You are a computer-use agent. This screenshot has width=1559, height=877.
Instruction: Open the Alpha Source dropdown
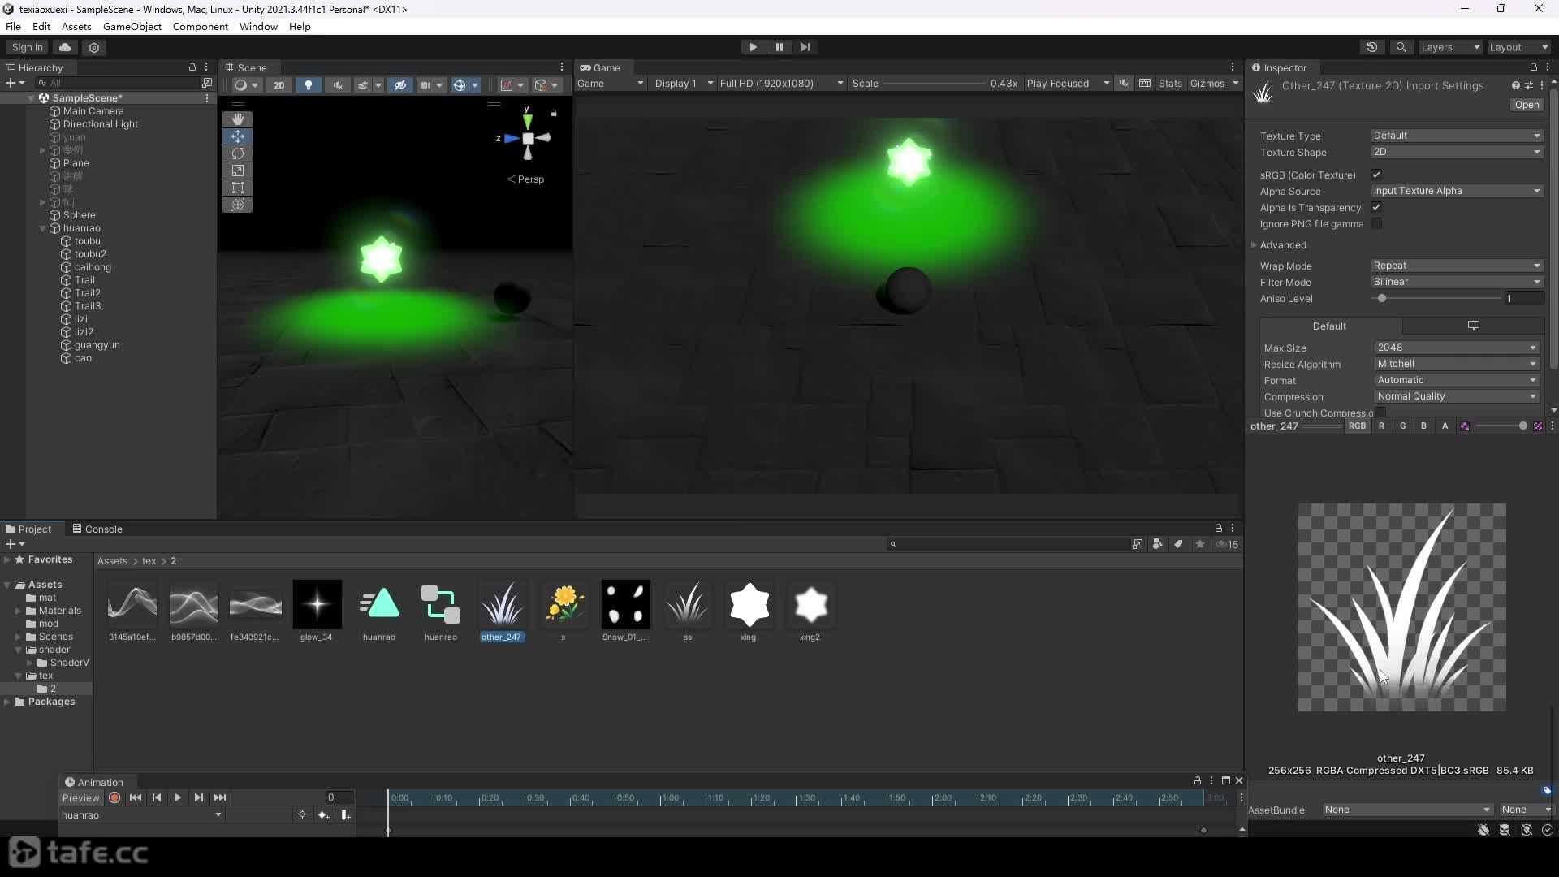[1457, 191]
